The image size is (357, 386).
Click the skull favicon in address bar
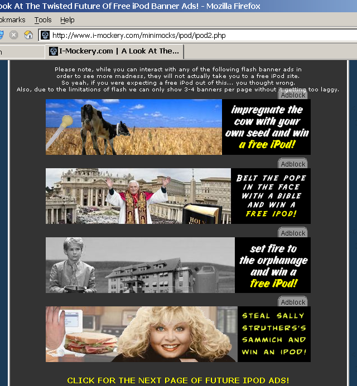pos(45,35)
